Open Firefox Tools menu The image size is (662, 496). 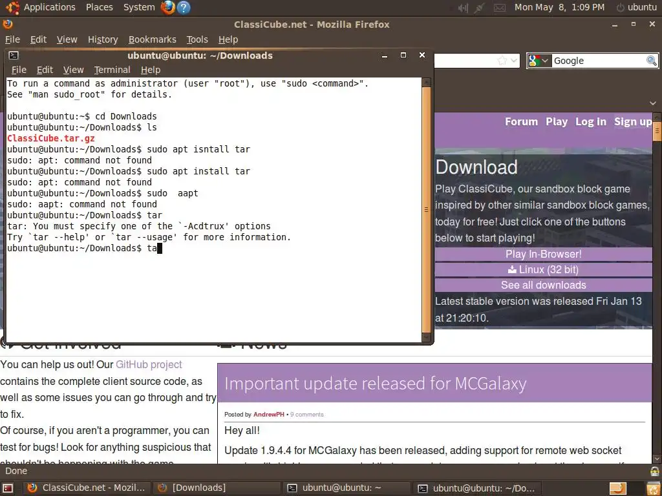tap(197, 39)
